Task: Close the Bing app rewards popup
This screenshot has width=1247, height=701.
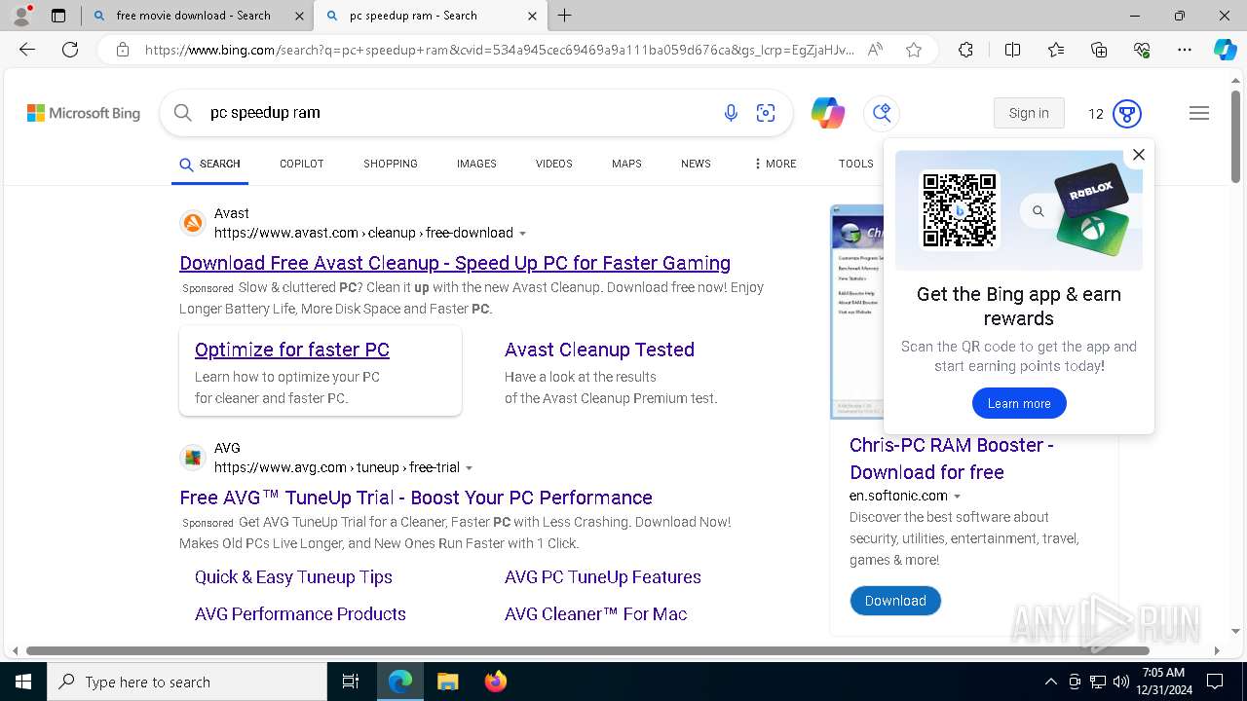Action: (x=1138, y=154)
